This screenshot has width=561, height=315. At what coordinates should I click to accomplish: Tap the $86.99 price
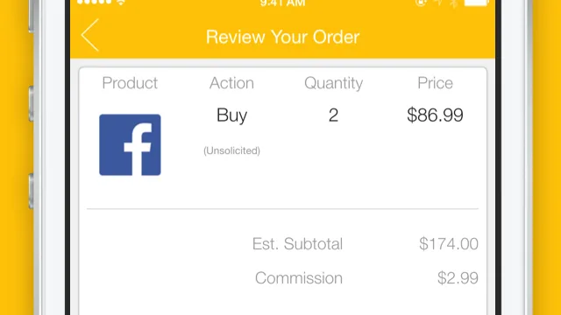(x=435, y=115)
